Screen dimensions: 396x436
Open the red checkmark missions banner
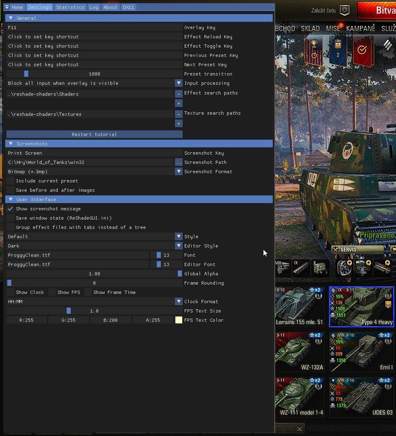coord(362,50)
